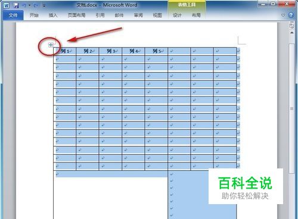Click the Word application icon in title bar
Image resolution: width=298 pixels, height=219 pixels.
[x=7, y=5]
